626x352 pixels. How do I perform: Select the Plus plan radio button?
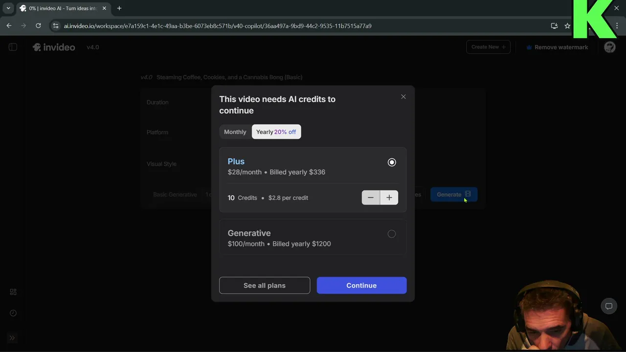(392, 162)
